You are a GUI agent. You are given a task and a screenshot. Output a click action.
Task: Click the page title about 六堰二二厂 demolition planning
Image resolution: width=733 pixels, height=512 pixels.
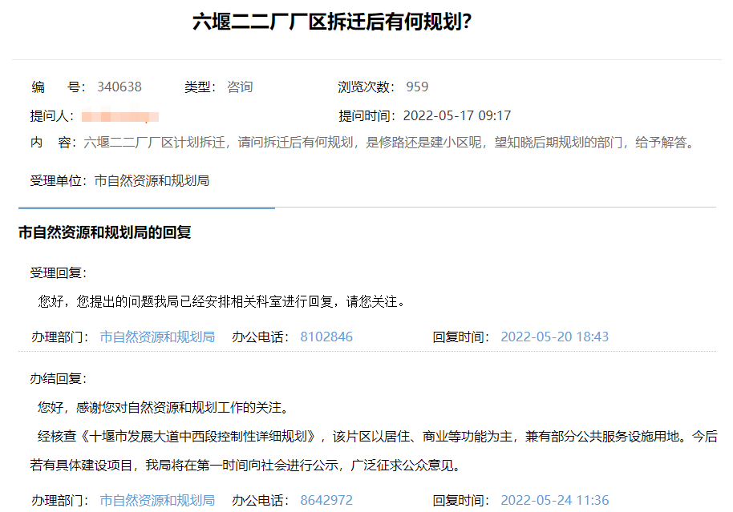[332, 22]
